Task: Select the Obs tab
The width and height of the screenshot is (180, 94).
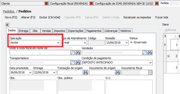Action: coord(35,31)
